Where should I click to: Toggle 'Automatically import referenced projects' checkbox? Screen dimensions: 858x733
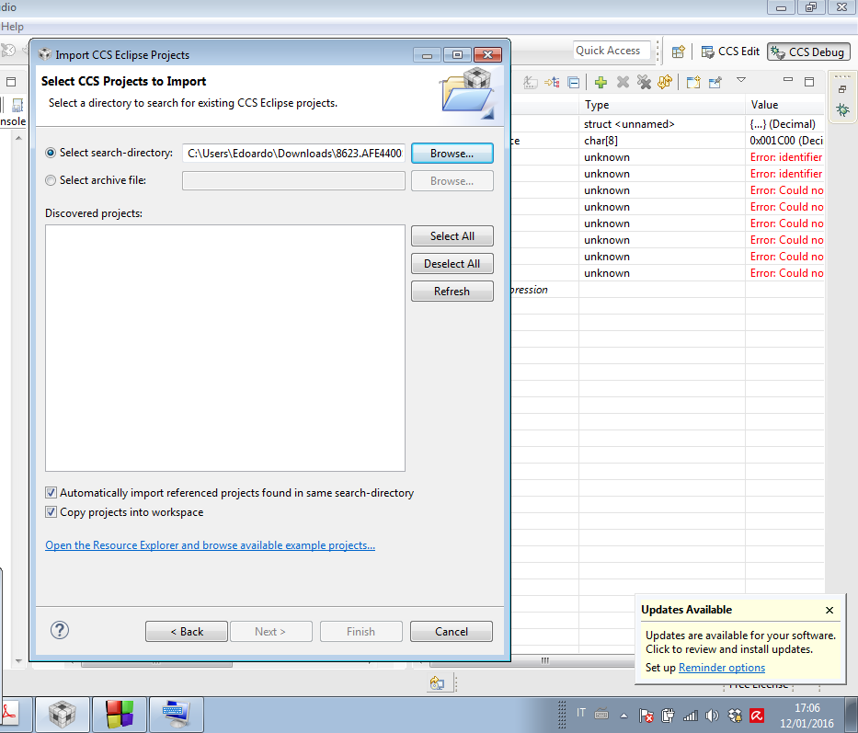click(x=51, y=493)
